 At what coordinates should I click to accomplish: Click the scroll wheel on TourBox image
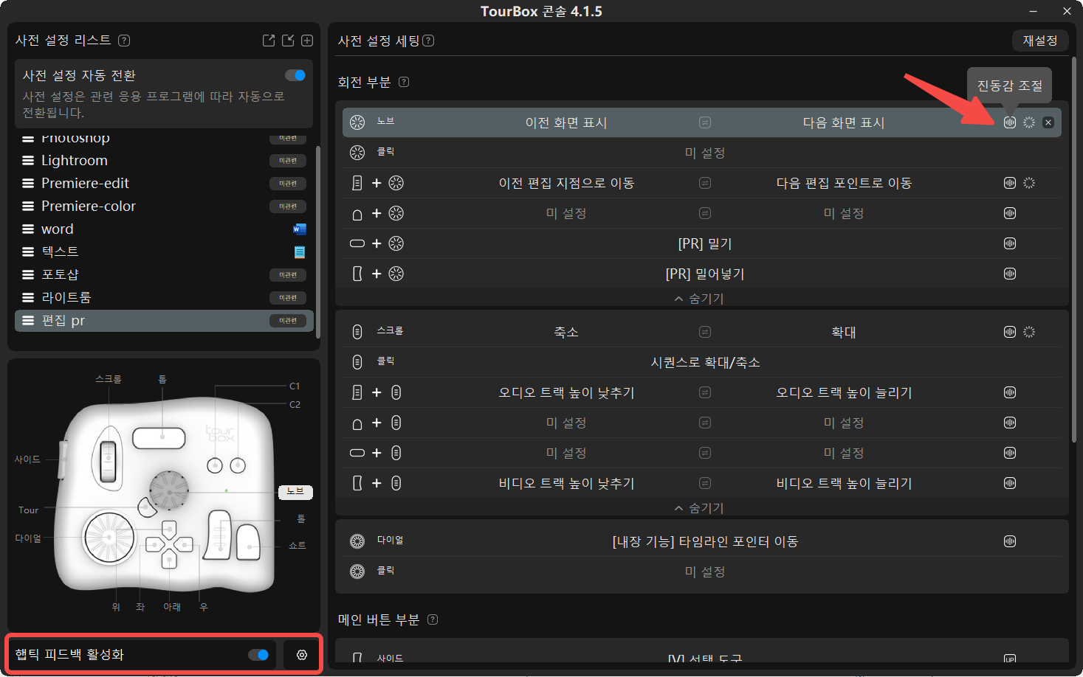click(109, 461)
